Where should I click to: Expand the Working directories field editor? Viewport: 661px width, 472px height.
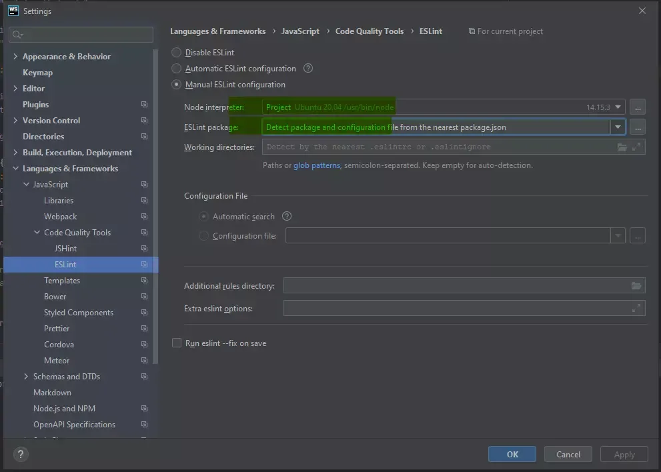click(x=636, y=147)
